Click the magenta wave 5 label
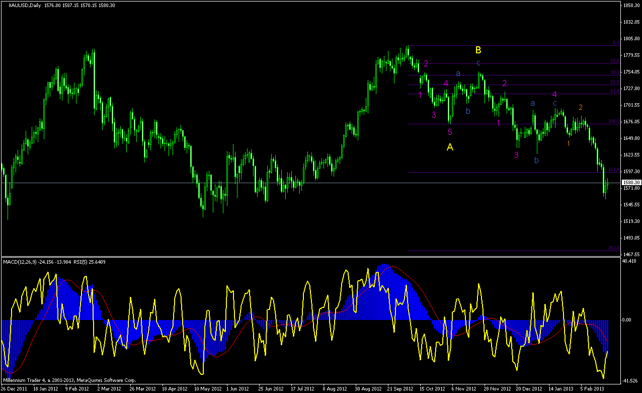The width and height of the screenshot is (642, 393). tap(450, 132)
